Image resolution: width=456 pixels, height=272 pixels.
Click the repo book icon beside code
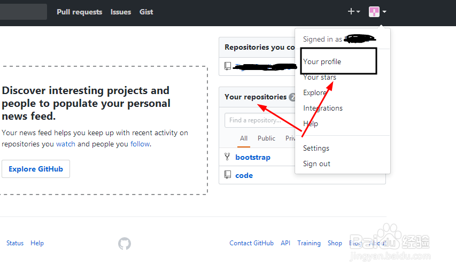[228, 175]
